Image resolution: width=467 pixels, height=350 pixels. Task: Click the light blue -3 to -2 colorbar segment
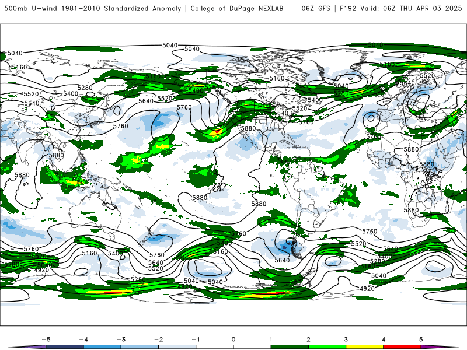(x=140, y=347)
